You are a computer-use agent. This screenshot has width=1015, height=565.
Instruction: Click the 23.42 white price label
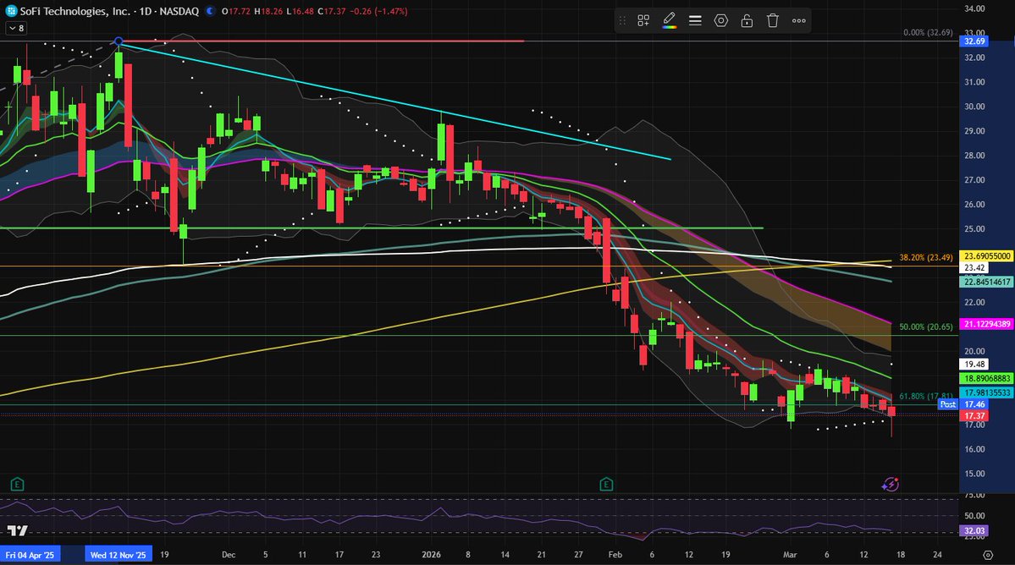coord(974,267)
